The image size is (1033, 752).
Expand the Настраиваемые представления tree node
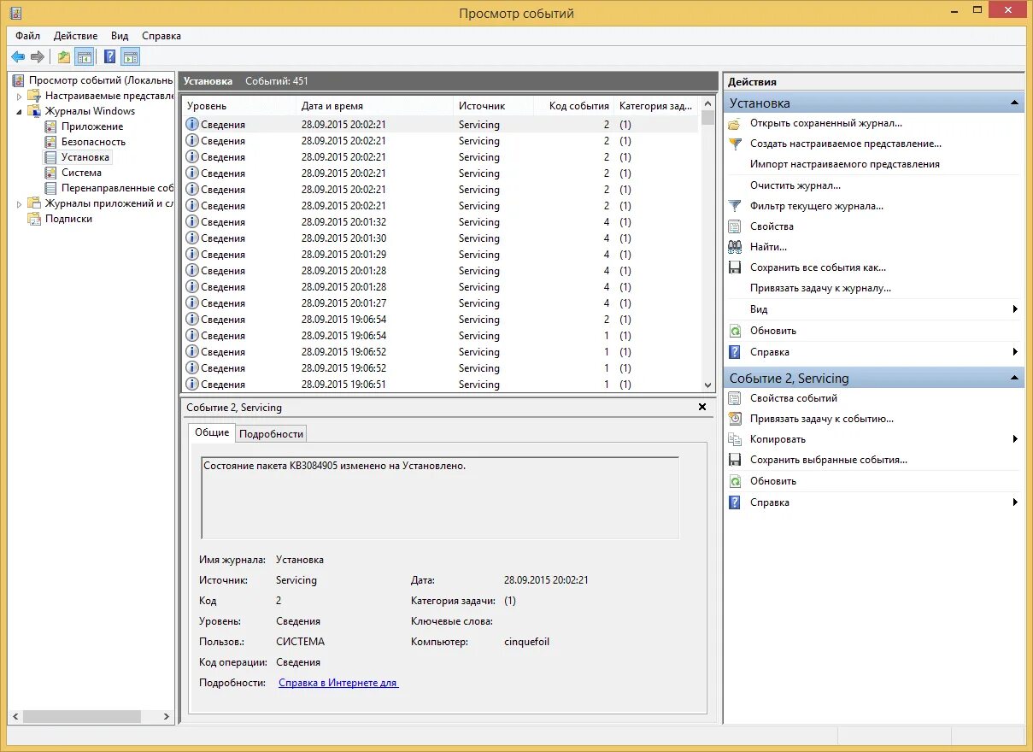pyautogui.click(x=20, y=96)
